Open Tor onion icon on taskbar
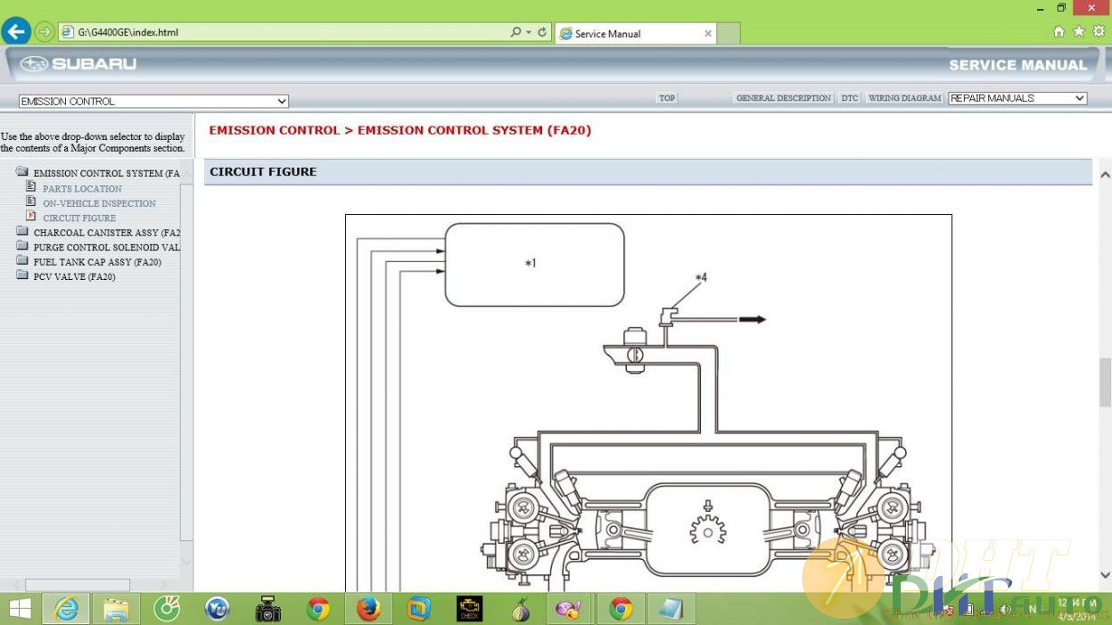This screenshot has width=1112, height=625. point(521,610)
